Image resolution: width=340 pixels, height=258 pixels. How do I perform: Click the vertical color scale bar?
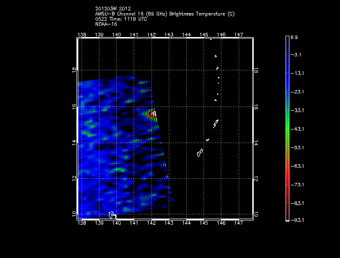click(287, 128)
